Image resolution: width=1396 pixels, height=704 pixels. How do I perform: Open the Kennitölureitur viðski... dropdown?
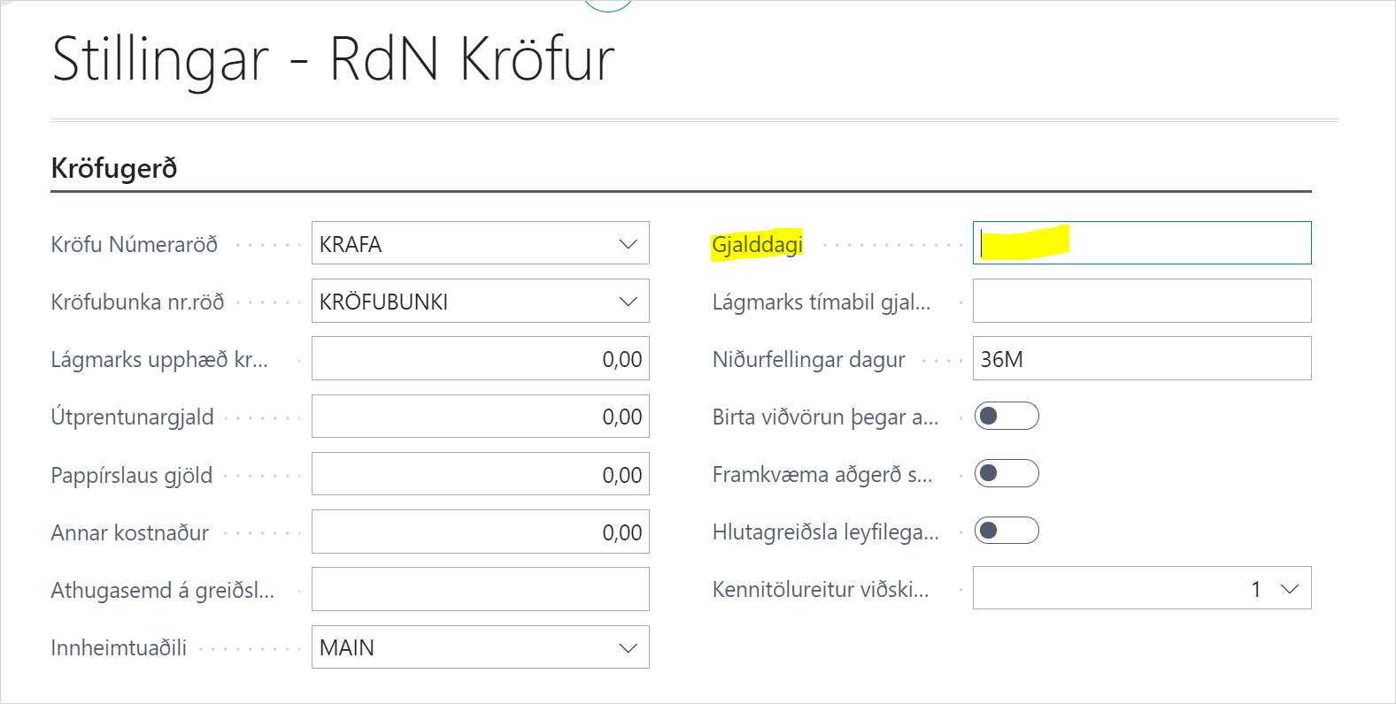(1289, 589)
